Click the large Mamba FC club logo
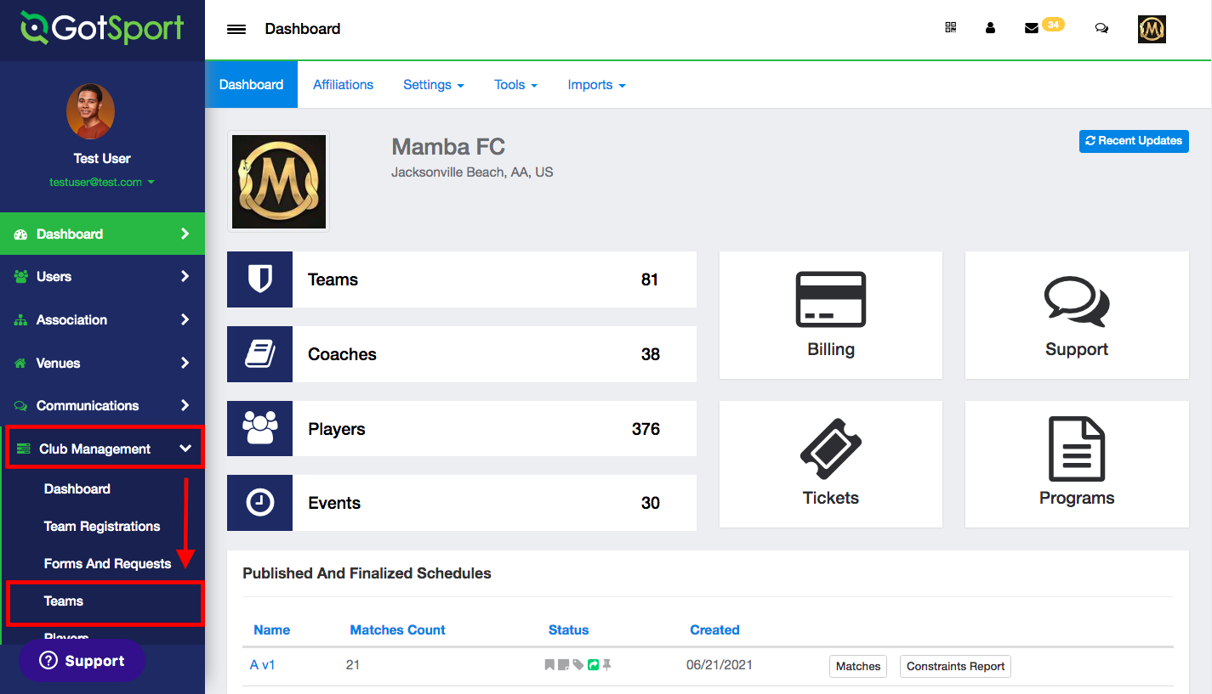Image resolution: width=1212 pixels, height=694 pixels. coord(278,182)
